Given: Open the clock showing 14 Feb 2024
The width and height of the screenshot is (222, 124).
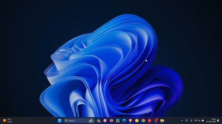Looking at the screenshot, I should (x=211, y=121).
